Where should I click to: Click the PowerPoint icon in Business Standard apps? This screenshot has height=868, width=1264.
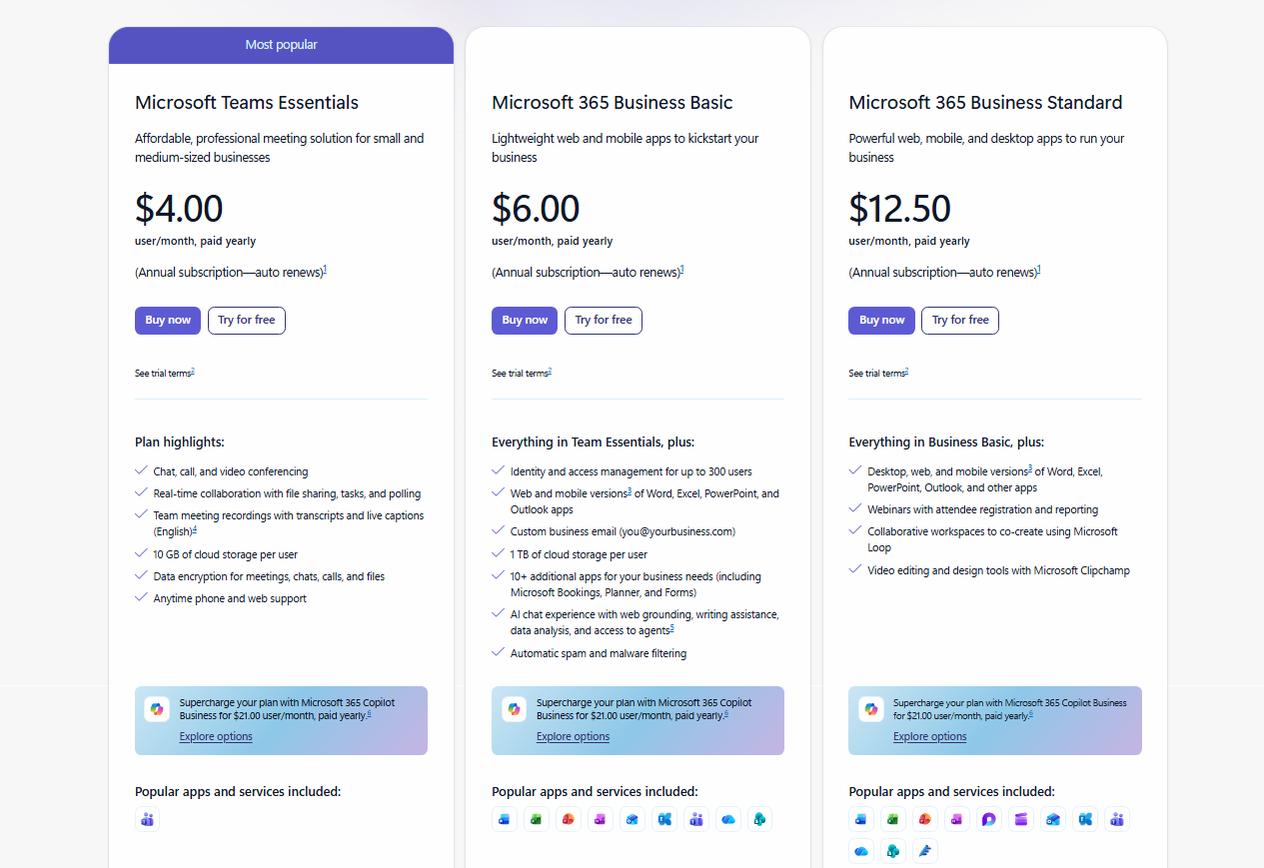pyautogui.click(x=925, y=820)
